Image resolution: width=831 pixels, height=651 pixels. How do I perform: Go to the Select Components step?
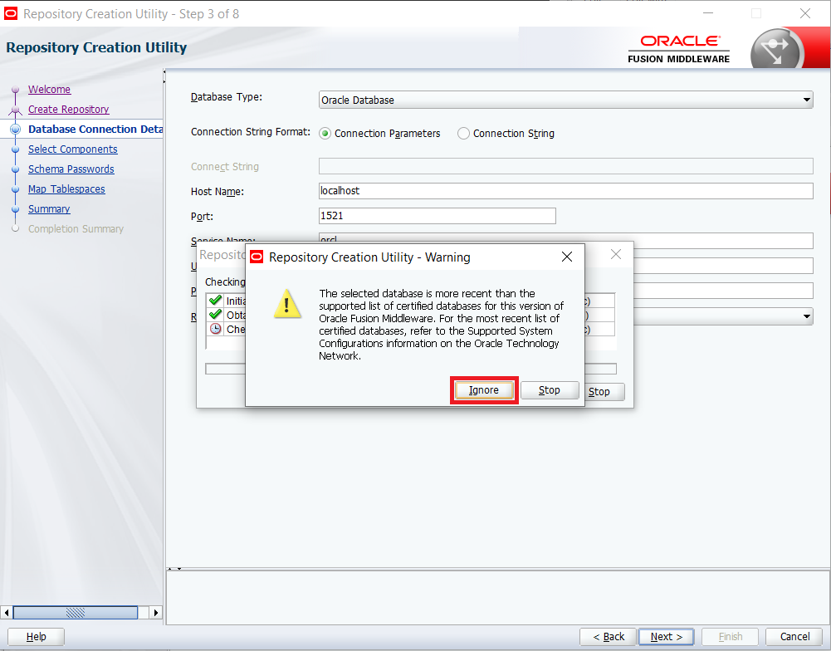(72, 149)
